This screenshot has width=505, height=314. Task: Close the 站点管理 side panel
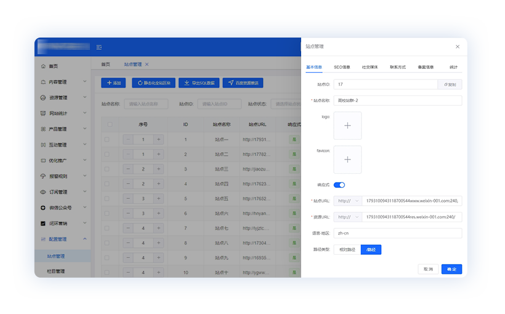[458, 47]
